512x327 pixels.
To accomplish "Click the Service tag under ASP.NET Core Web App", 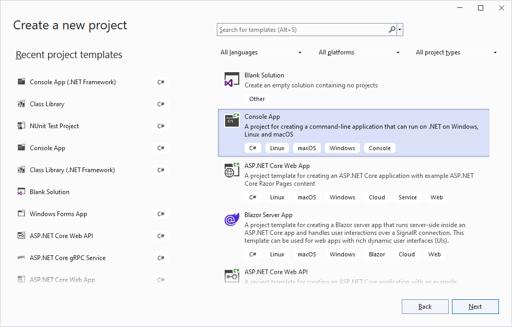I will (x=408, y=197).
